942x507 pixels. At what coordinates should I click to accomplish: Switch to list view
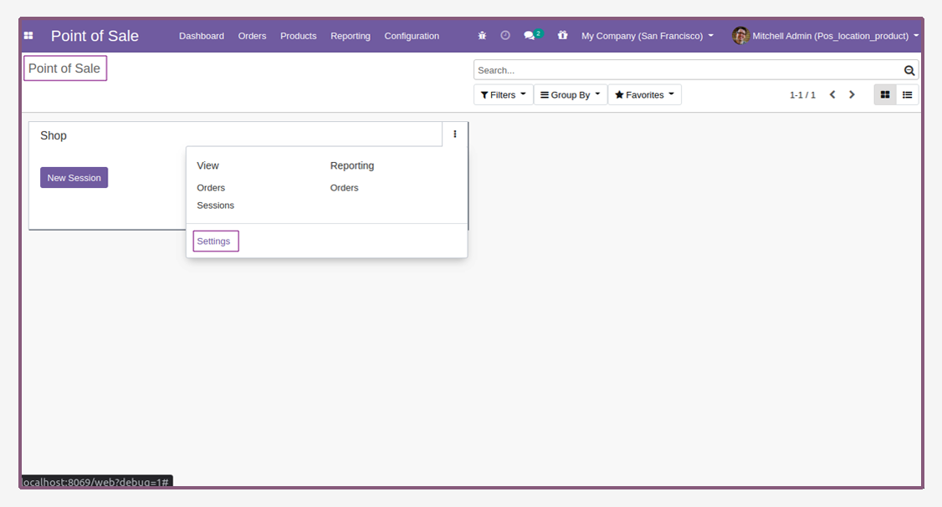coord(907,94)
